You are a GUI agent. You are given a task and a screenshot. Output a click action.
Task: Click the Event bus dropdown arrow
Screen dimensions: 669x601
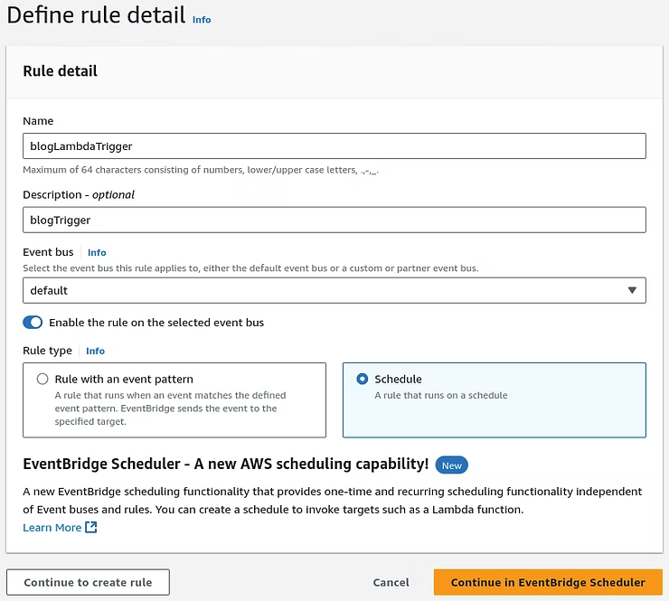tap(632, 290)
